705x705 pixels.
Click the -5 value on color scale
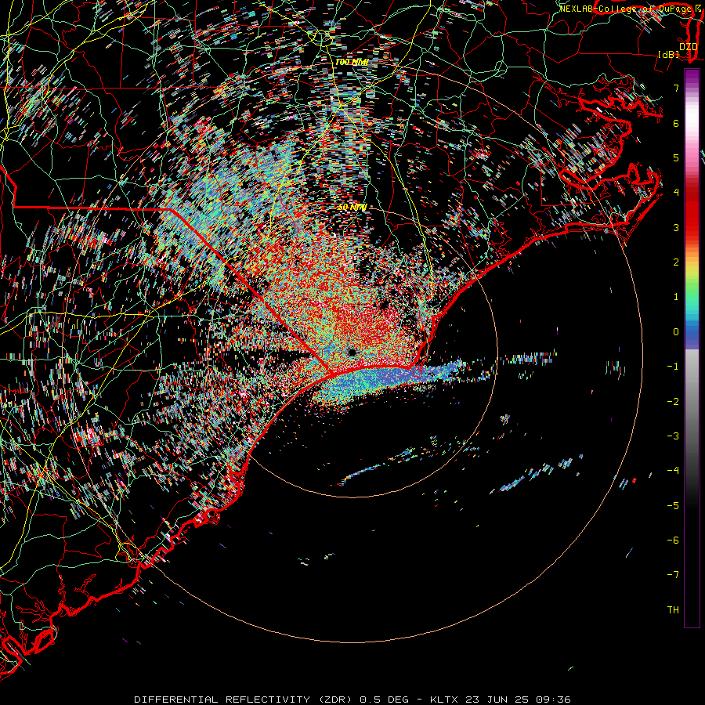coord(673,506)
